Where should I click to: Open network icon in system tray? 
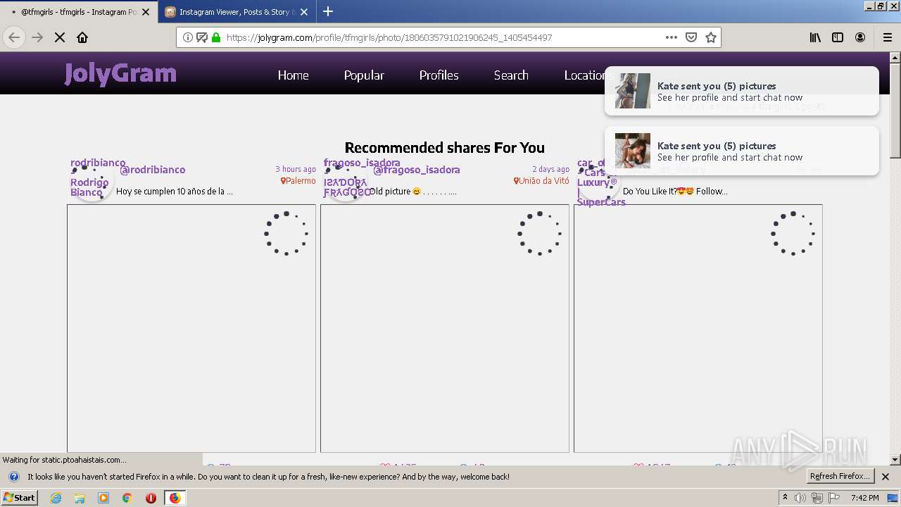(x=817, y=498)
